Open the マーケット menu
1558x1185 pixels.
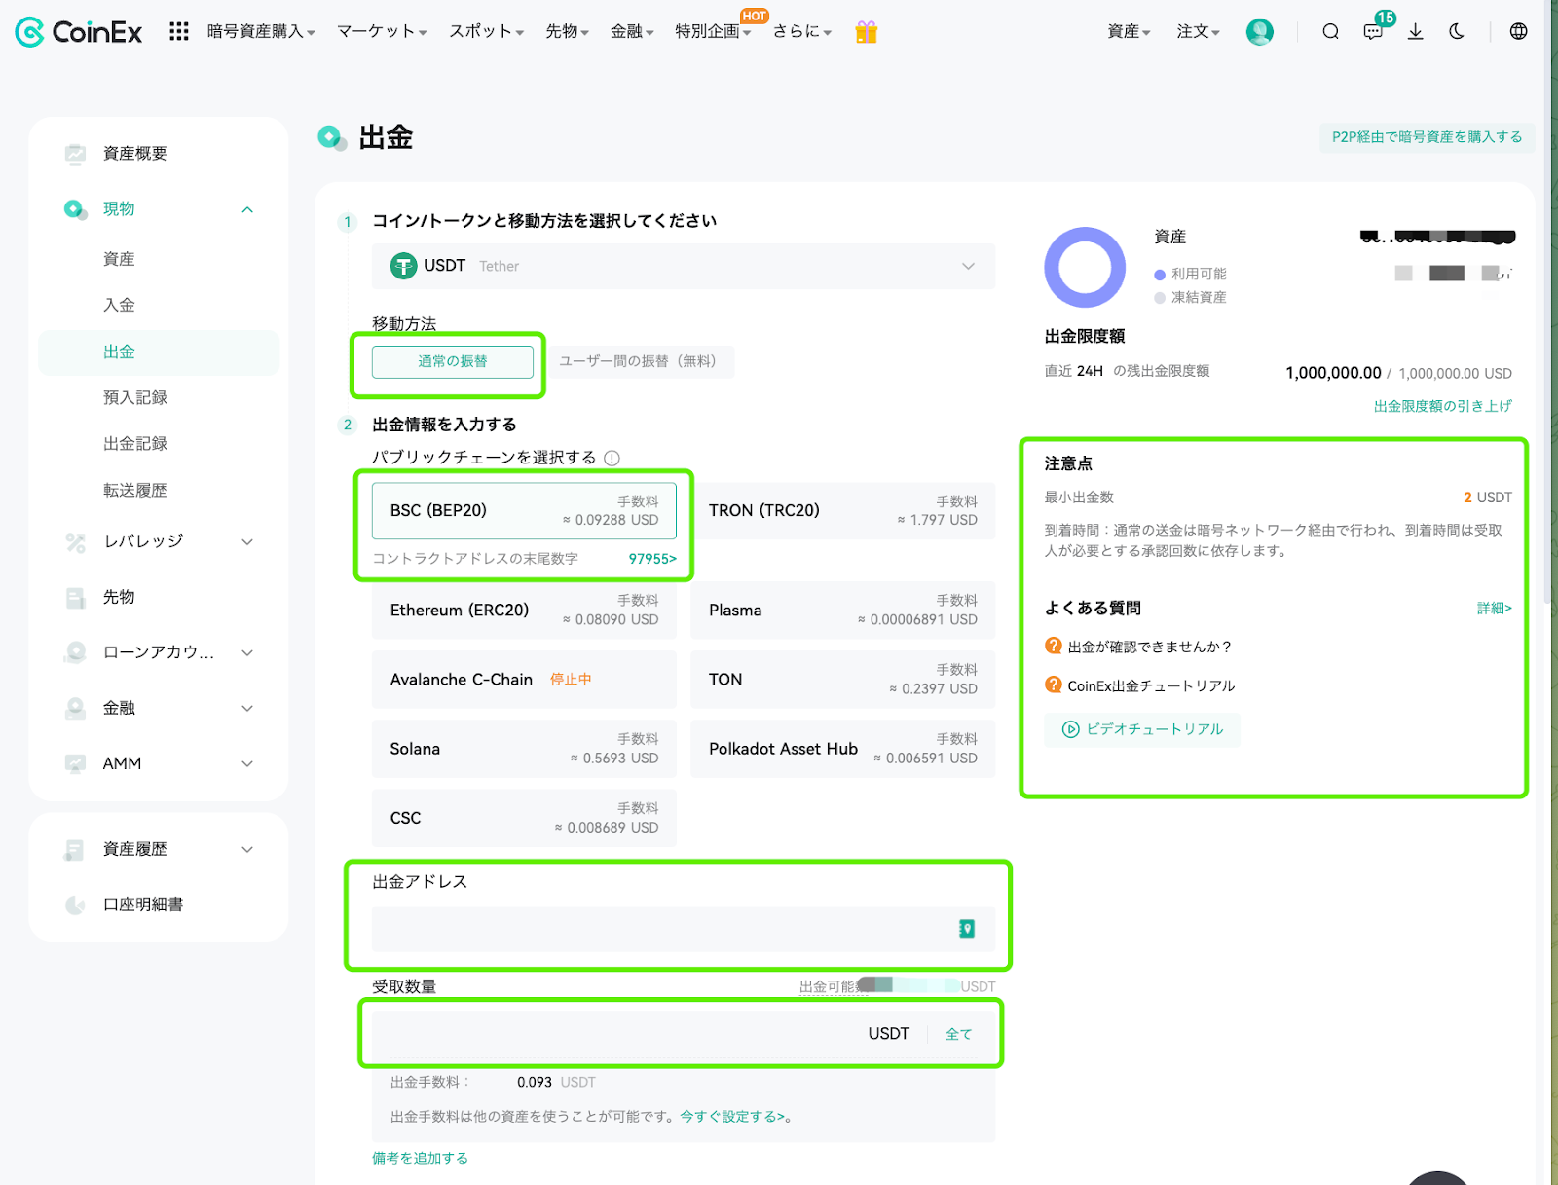[x=382, y=32]
